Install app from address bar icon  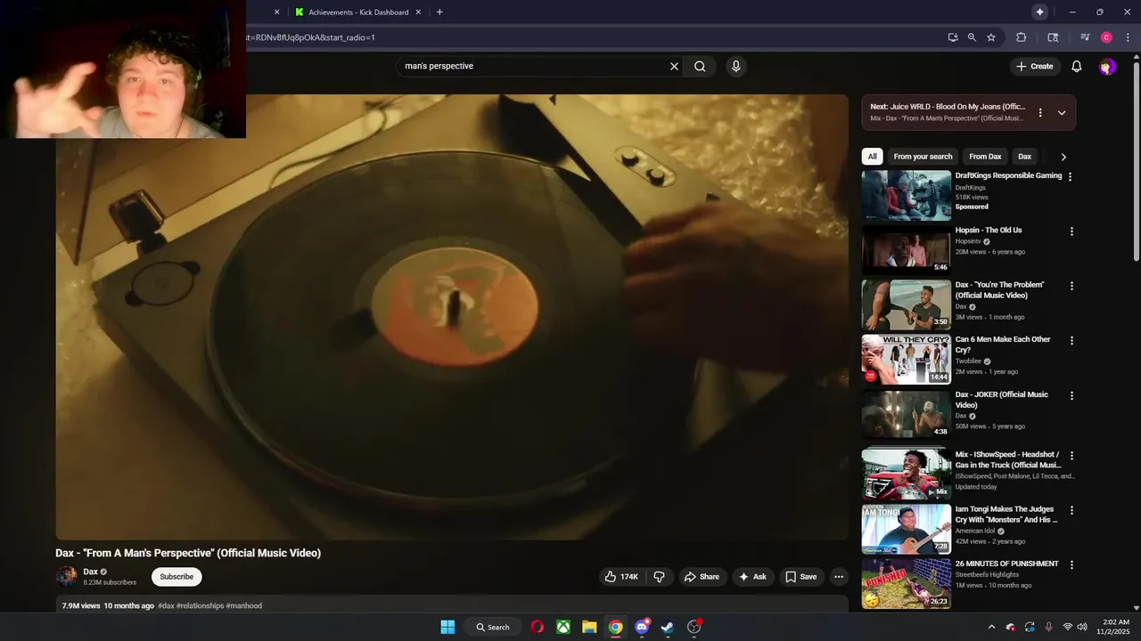pyautogui.click(x=953, y=37)
